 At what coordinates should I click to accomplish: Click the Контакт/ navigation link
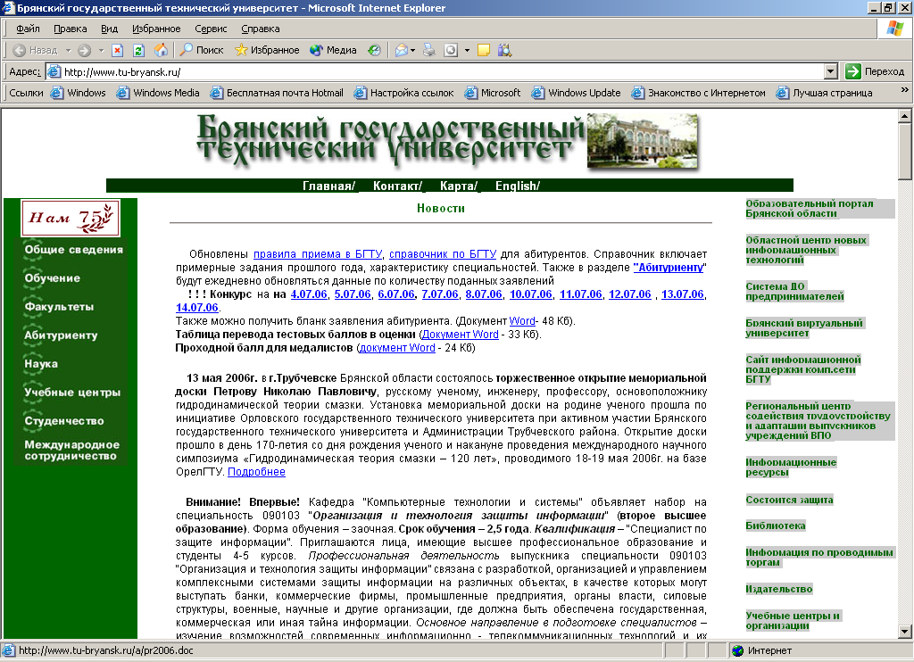click(x=397, y=186)
